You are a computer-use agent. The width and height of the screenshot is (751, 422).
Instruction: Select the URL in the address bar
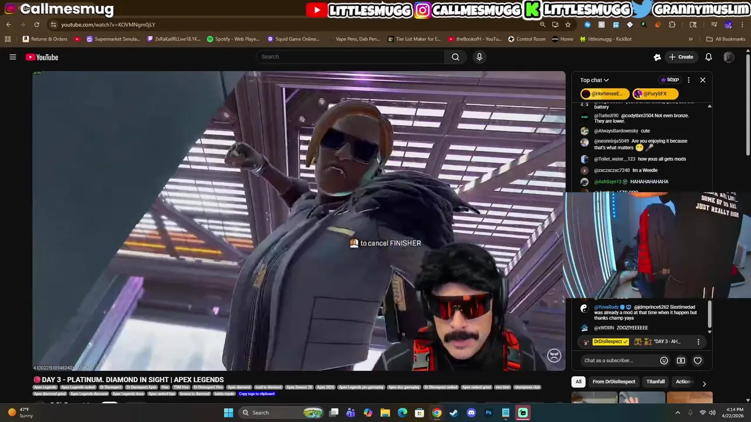point(108,25)
